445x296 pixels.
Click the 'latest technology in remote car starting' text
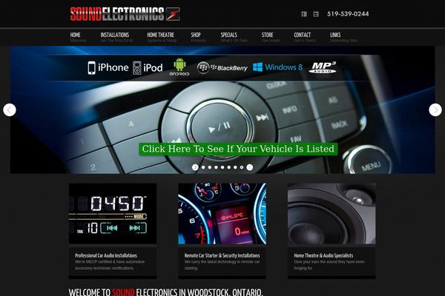[x=222, y=265]
